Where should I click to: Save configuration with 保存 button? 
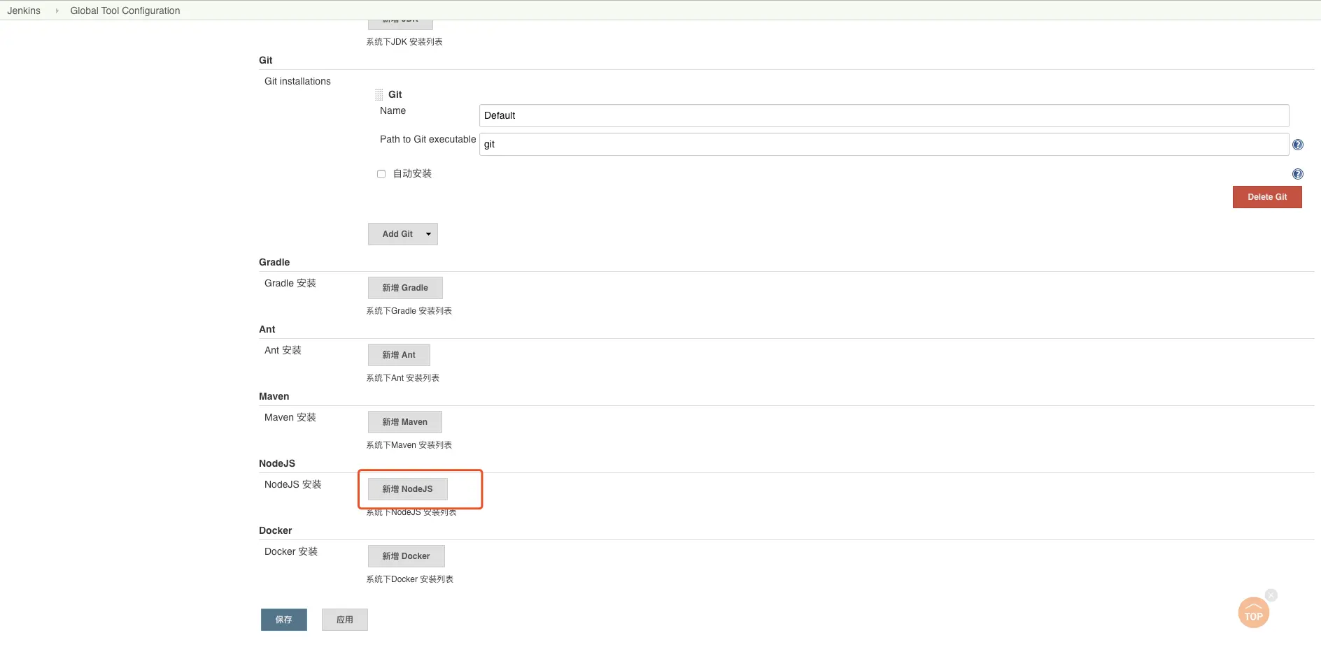click(x=283, y=620)
